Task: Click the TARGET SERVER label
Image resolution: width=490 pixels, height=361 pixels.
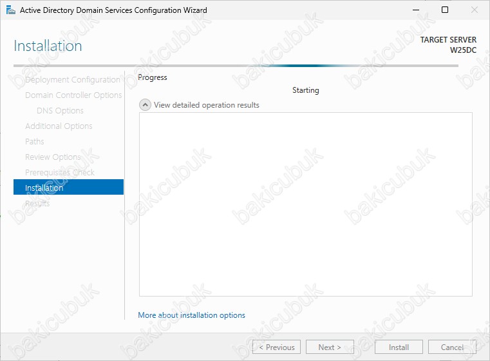Action: coord(448,40)
